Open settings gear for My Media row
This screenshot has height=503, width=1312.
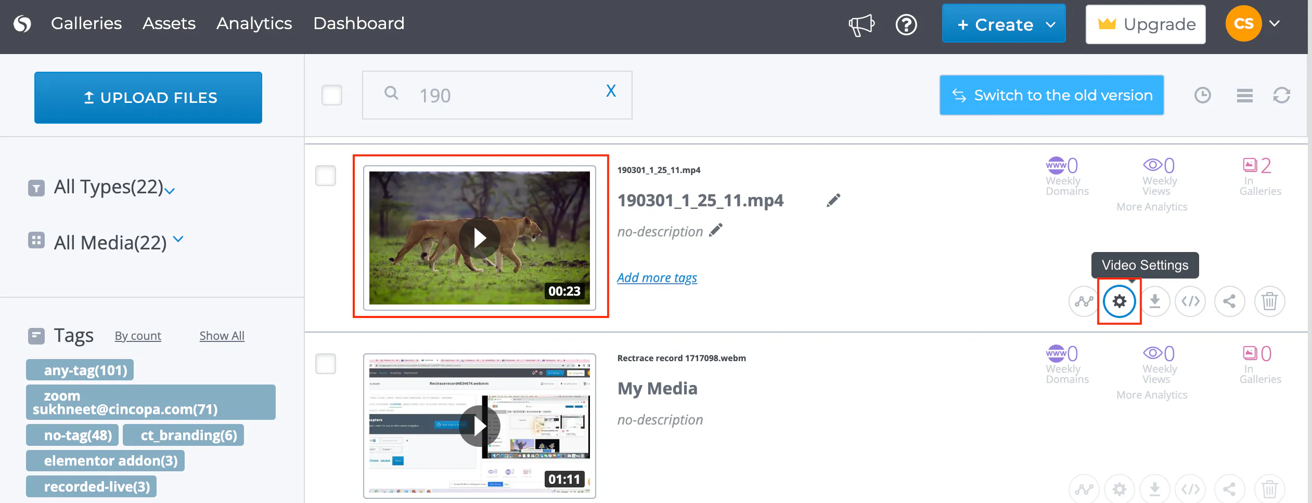1119,489
